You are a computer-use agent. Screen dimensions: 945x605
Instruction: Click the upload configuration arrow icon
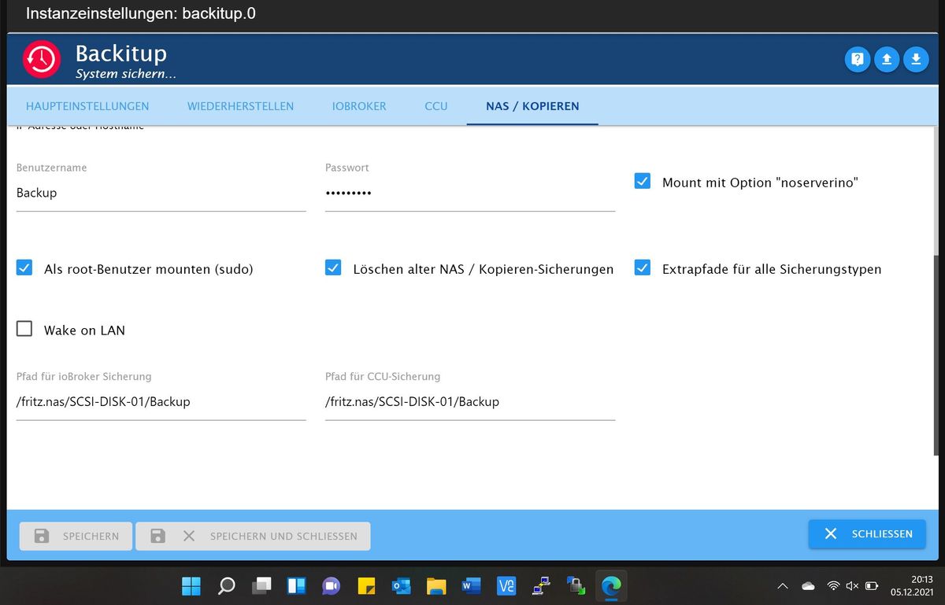[x=887, y=59]
